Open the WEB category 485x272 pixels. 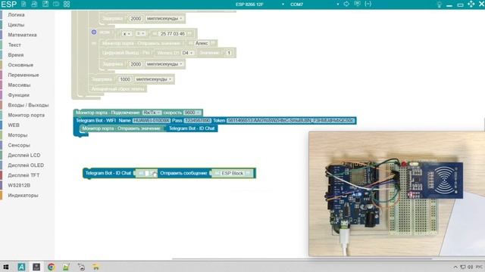[x=14, y=125]
